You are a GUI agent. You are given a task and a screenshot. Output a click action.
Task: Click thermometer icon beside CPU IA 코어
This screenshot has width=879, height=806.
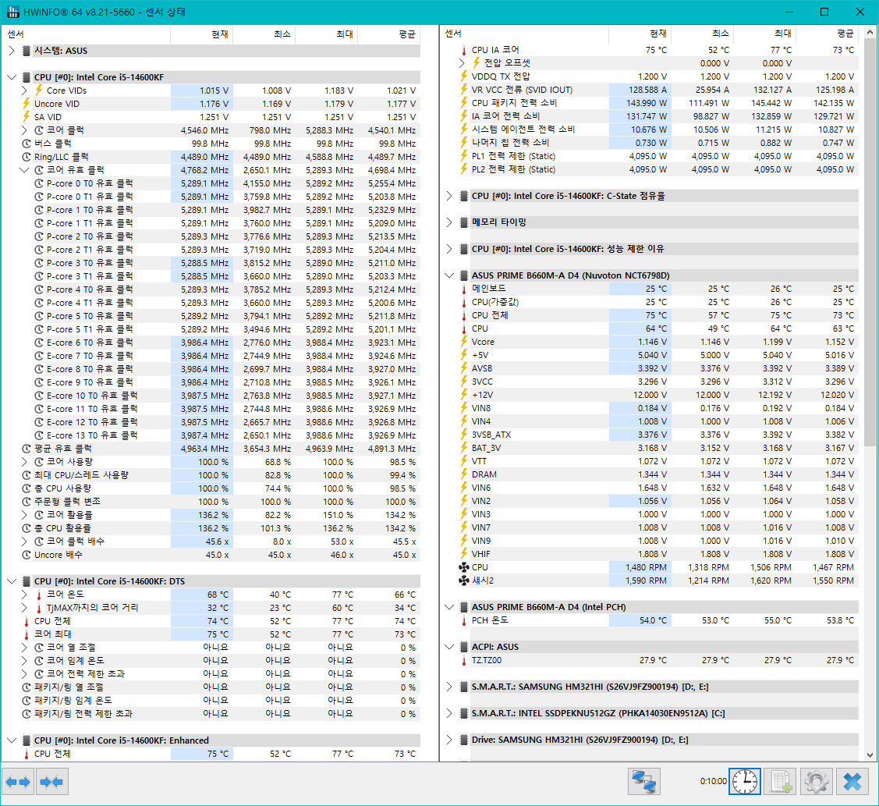[x=464, y=50]
